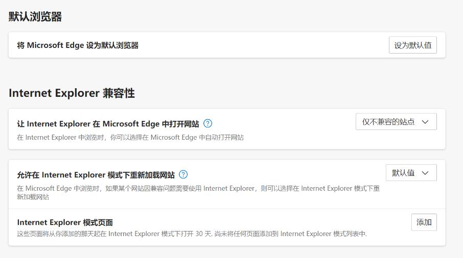The image size is (463, 258).
Task: Select the Internet Explorer 兼容性 heading
Action: click(x=72, y=93)
